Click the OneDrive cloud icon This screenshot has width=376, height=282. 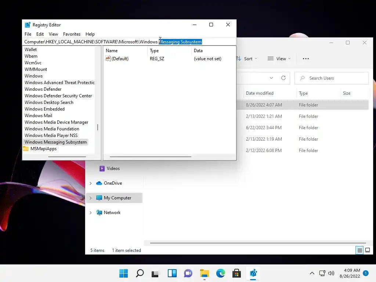point(99,183)
